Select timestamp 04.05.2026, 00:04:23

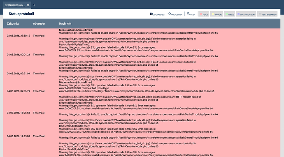(x=18, y=55)
